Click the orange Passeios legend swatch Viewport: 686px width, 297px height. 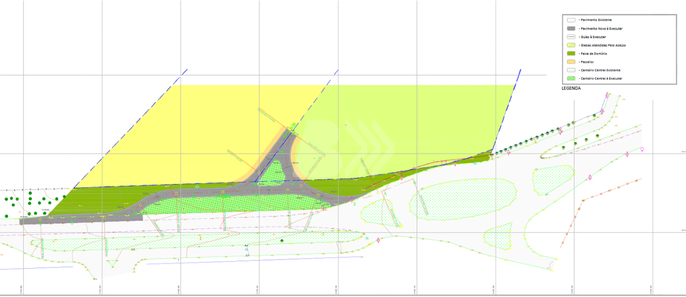pyautogui.click(x=571, y=62)
